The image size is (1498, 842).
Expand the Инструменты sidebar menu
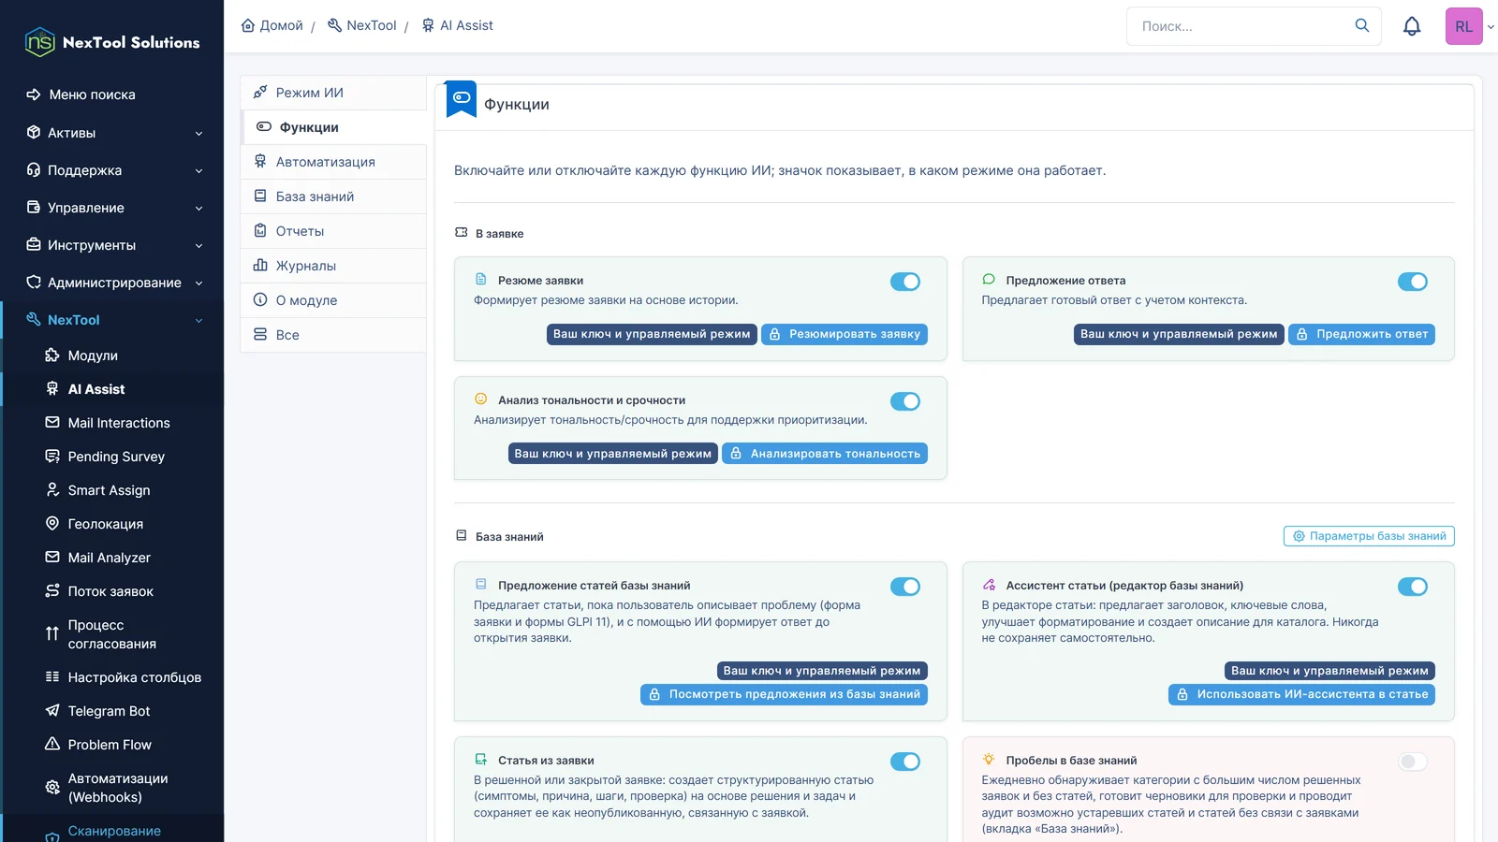(x=112, y=245)
